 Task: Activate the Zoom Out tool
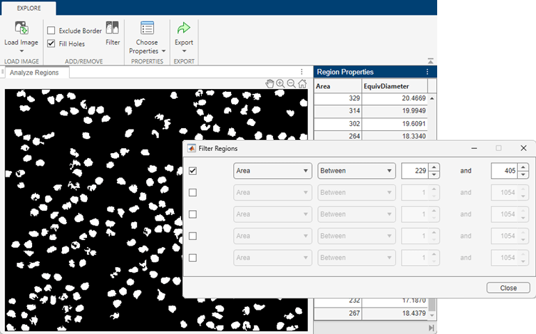click(291, 83)
